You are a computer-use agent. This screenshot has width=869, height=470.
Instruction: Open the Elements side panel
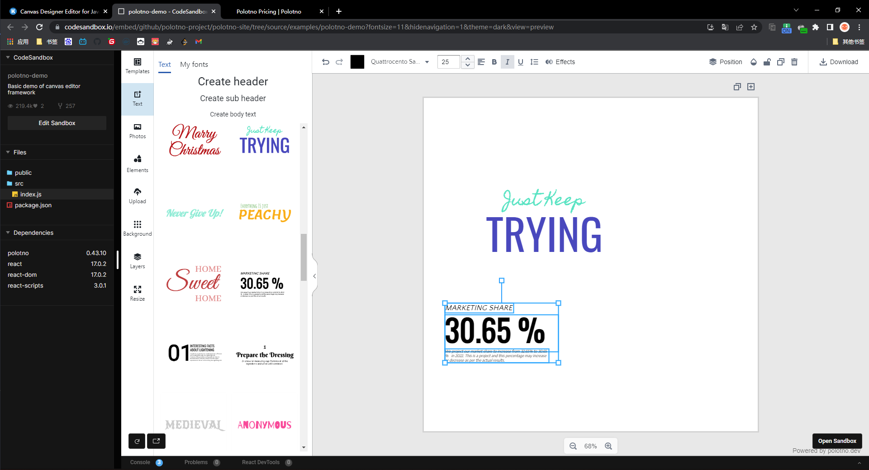tap(138, 163)
